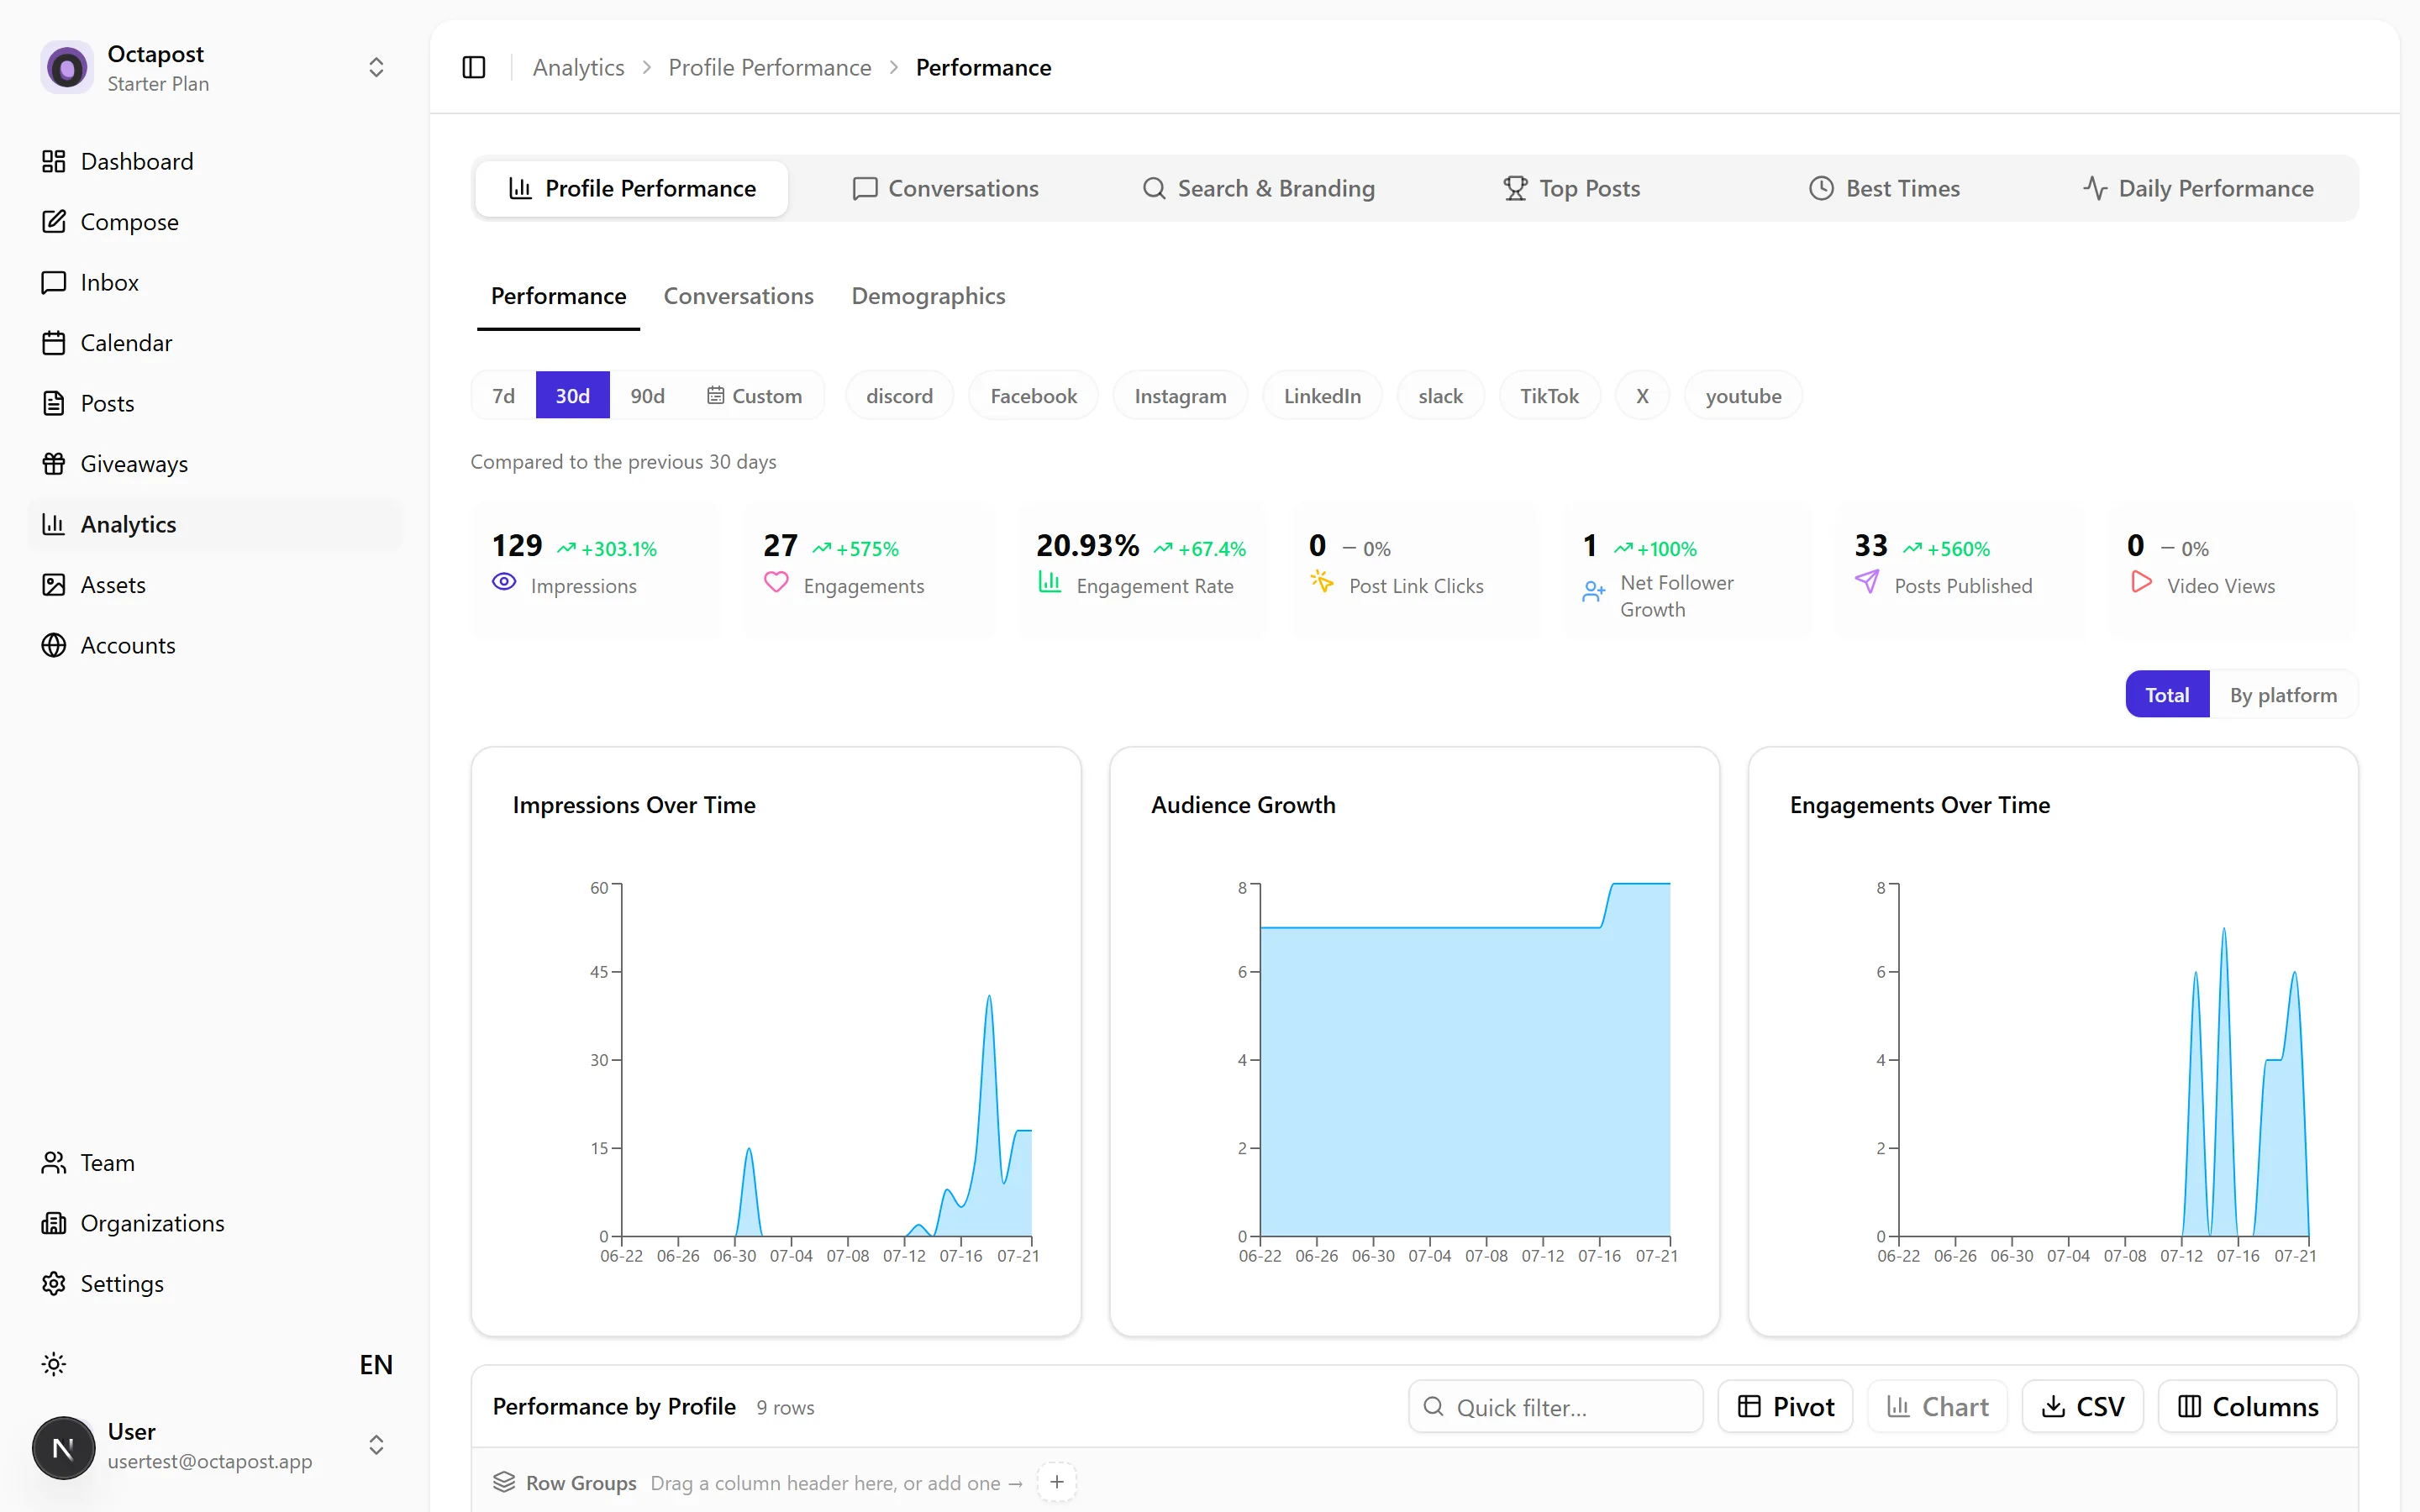Image resolution: width=2420 pixels, height=1512 pixels.
Task: Select the 7d time range
Action: point(504,396)
